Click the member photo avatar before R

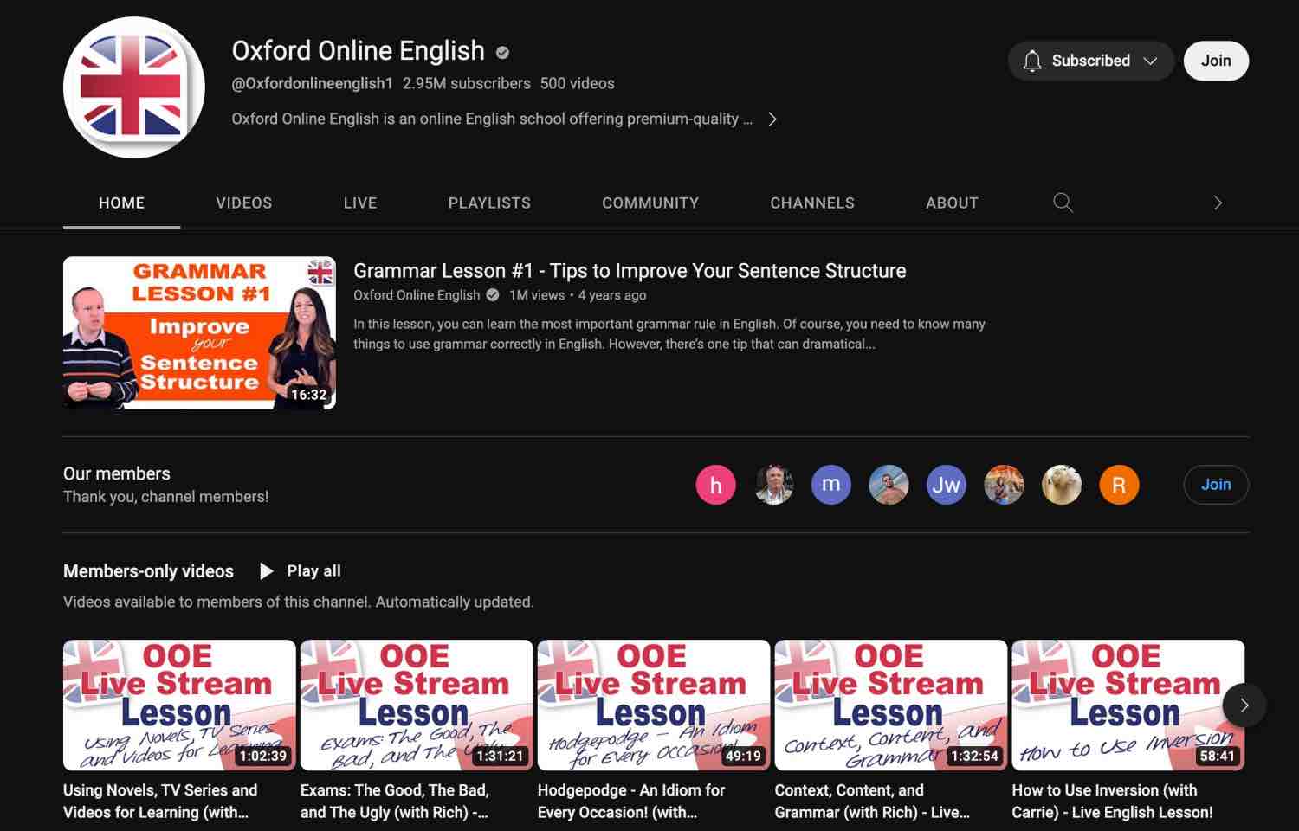[x=1061, y=485]
